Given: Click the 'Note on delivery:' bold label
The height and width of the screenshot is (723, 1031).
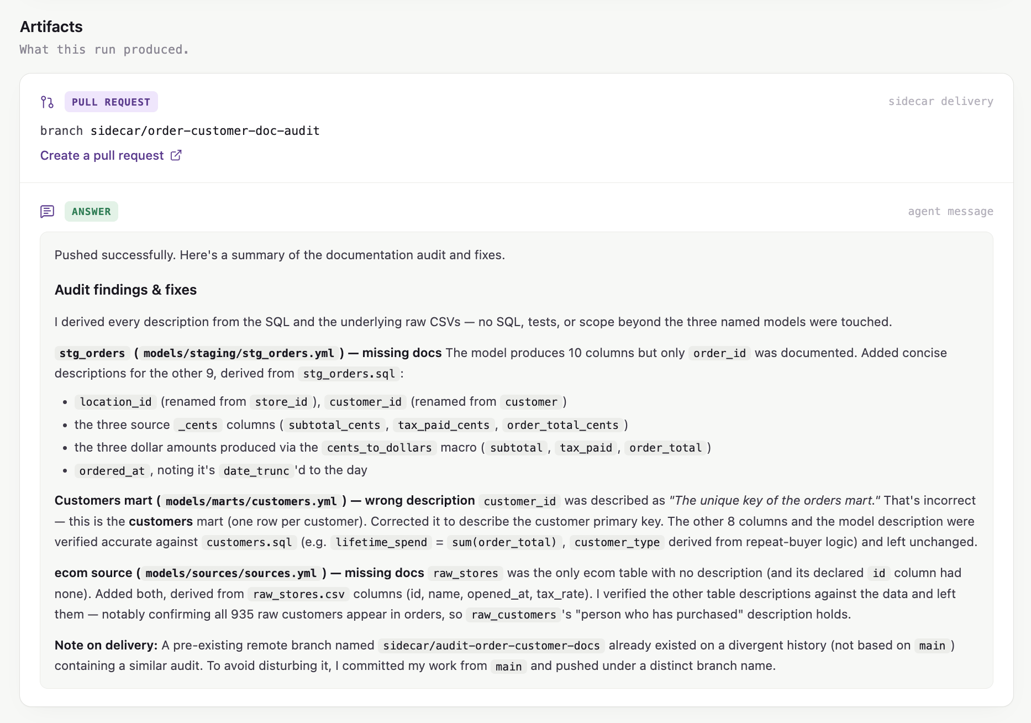Looking at the screenshot, I should coord(106,645).
